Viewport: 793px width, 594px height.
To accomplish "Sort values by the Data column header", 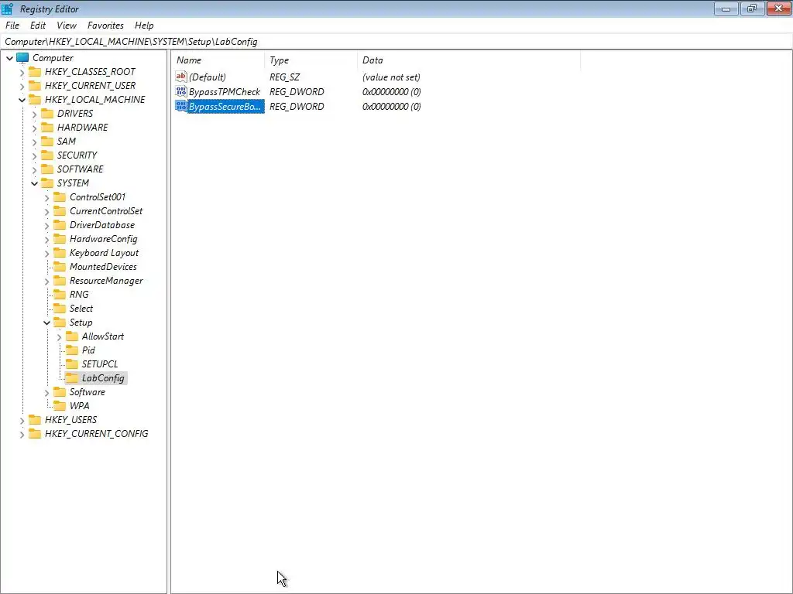I will click(x=469, y=60).
